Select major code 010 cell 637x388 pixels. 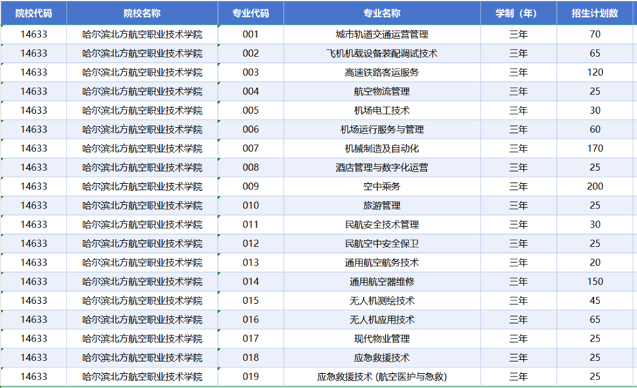click(251, 206)
